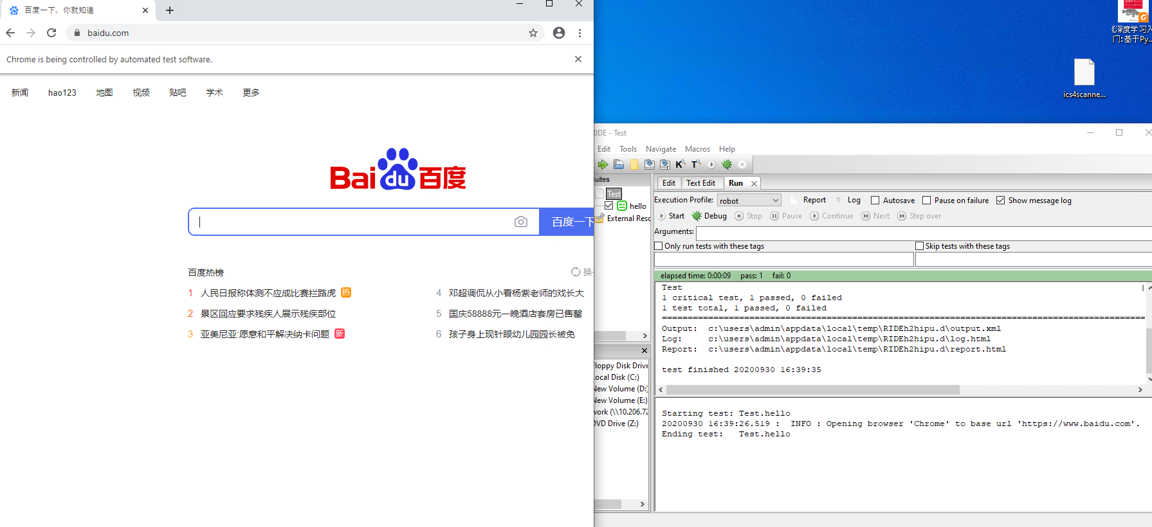Toggle the hello test case checkbox
This screenshot has height=527, width=1152.
tap(608, 206)
